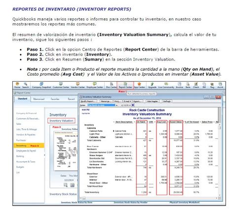The height and width of the screenshot is (209, 234).
Task: Click the collapse arrow on sidebar edge
Action: pos(44,155)
